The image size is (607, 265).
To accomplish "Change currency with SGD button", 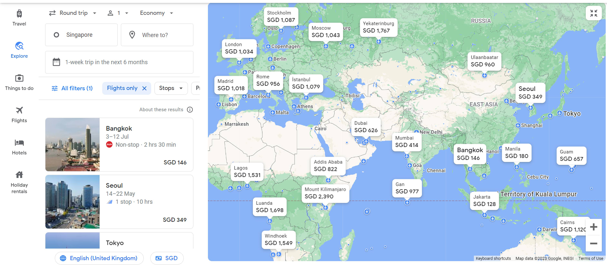I will pos(167,258).
